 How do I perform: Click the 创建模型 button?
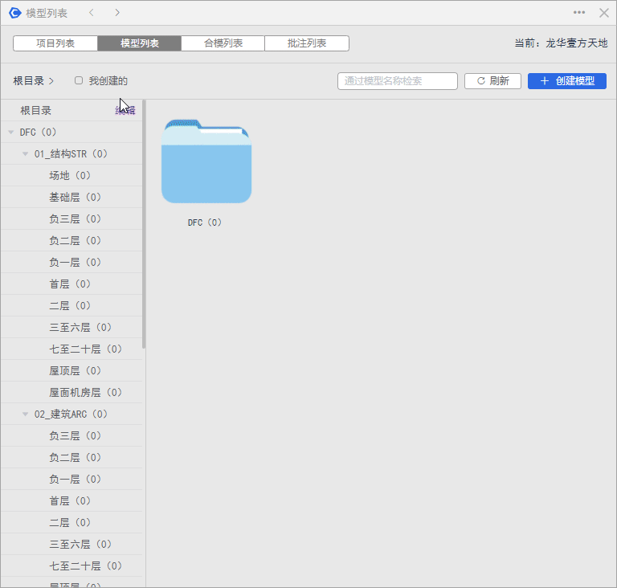point(566,81)
